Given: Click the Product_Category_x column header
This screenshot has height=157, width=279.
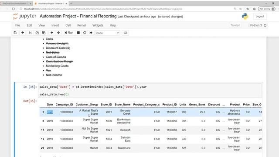Looking at the screenshot, I should coord(146,105).
